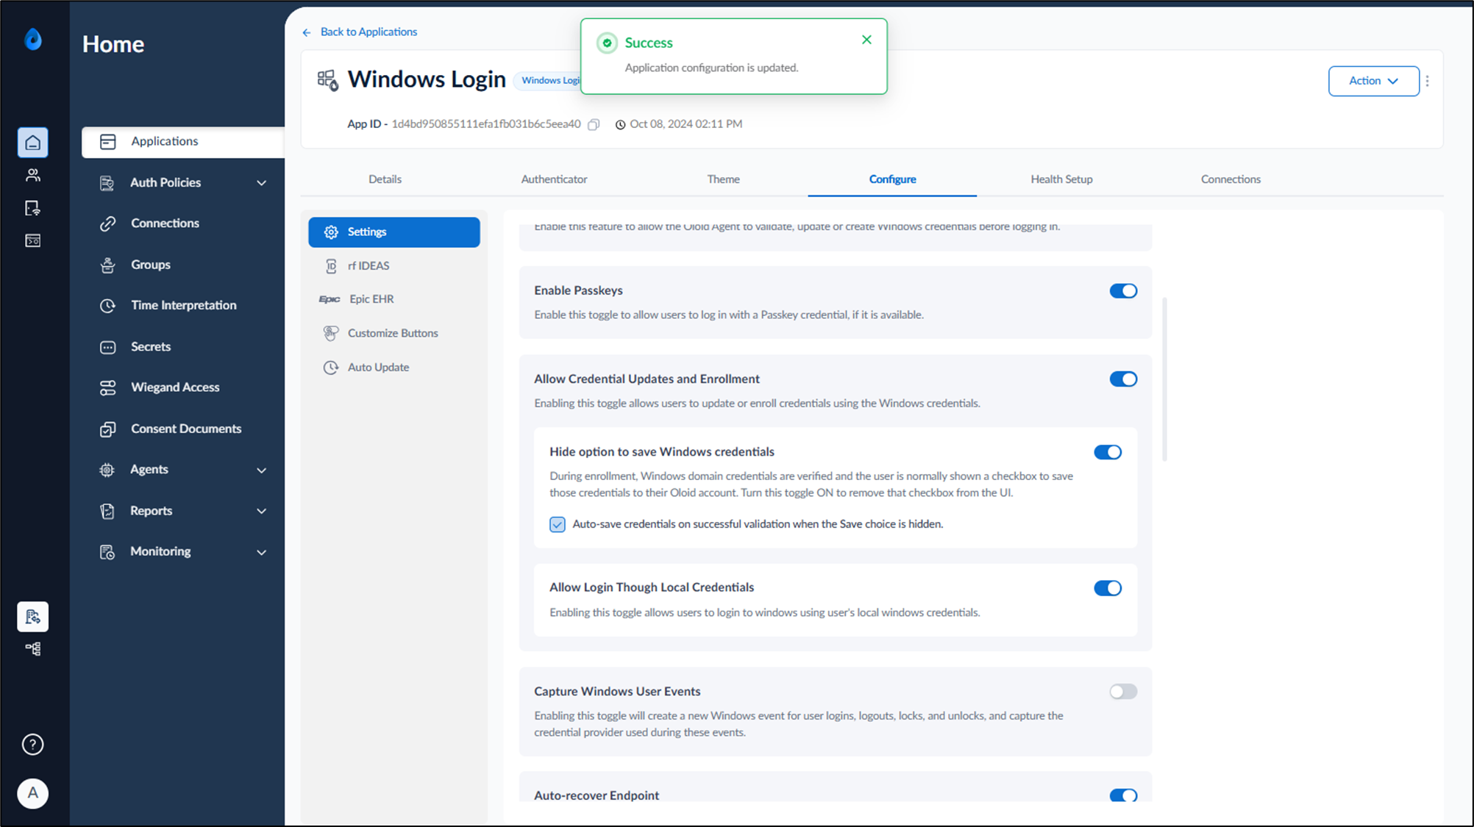The image size is (1474, 827).
Task: Switch to the Health Setup tab
Action: click(x=1061, y=179)
